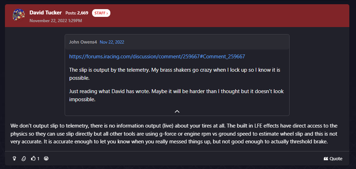This screenshot has width=356, height=169.
Task: Open the November 22, 2022 1:29PM permalink
Action: tap(56, 21)
